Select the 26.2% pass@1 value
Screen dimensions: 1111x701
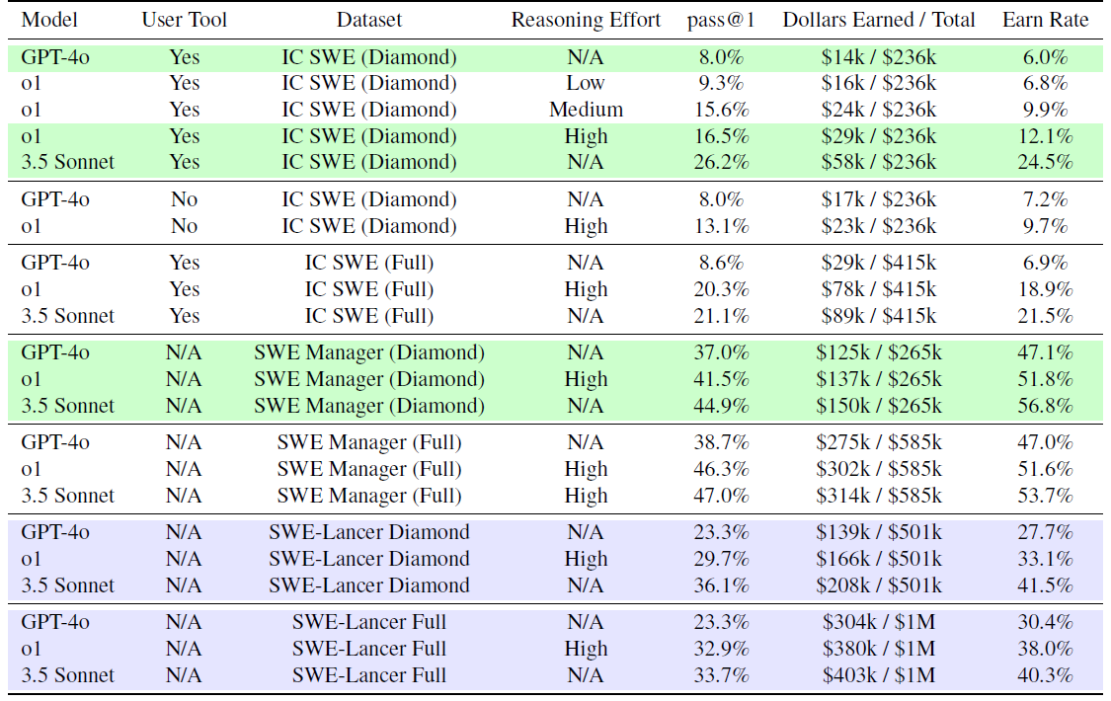coord(720,162)
